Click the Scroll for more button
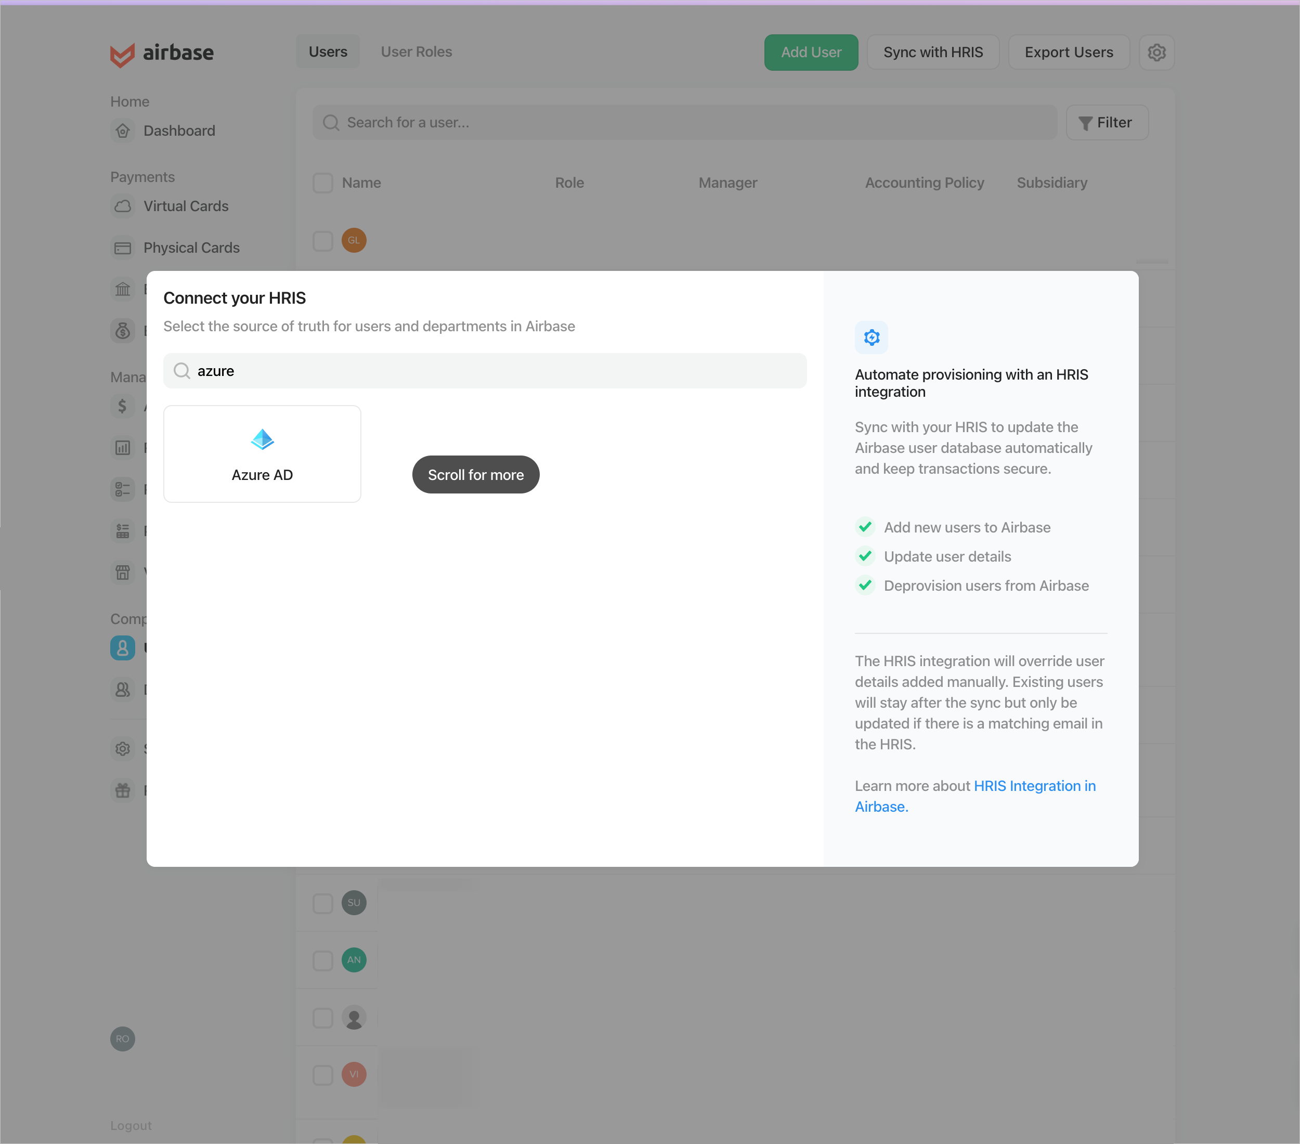Image resolution: width=1300 pixels, height=1144 pixels. (x=475, y=474)
